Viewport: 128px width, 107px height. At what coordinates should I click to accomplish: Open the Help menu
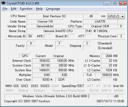point(39,9)
